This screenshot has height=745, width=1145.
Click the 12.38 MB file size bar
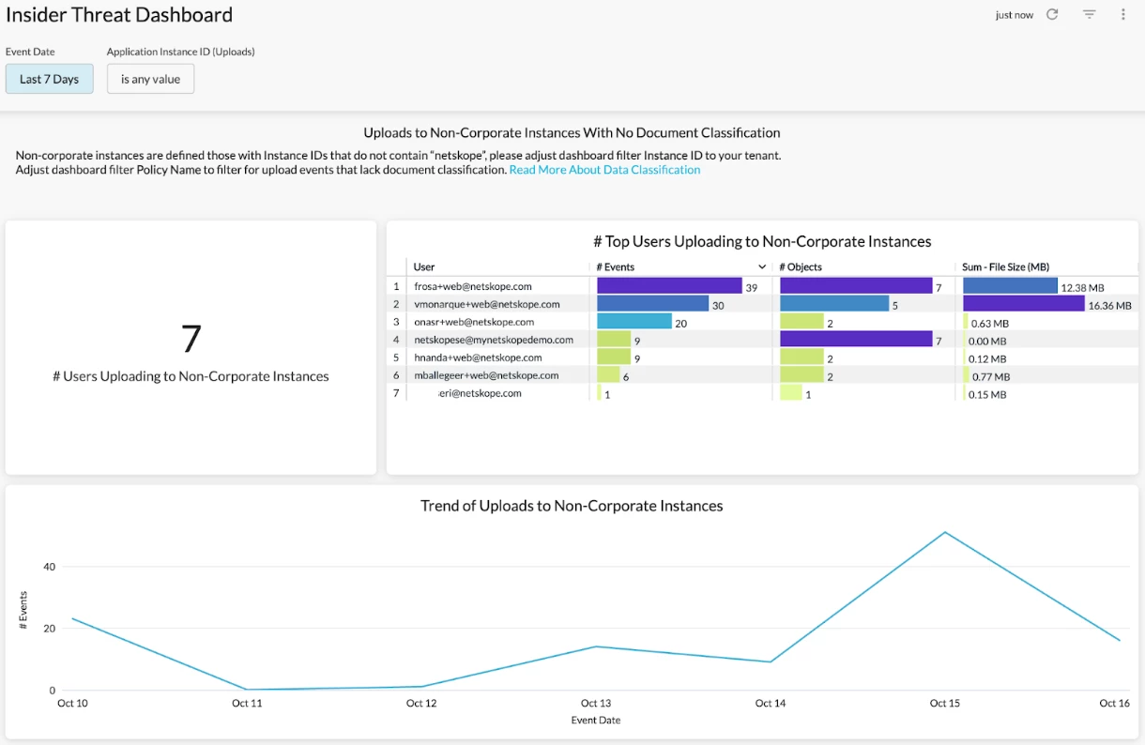pos(1010,285)
